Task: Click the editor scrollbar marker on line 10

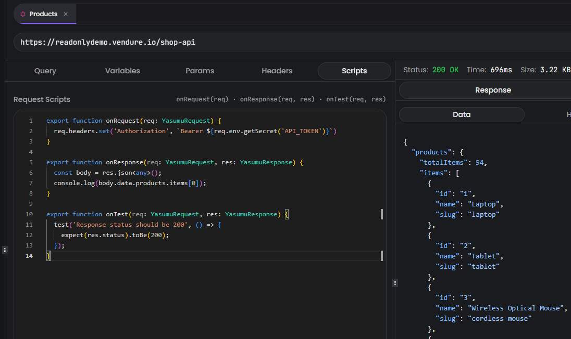Action: pos(382,214)
